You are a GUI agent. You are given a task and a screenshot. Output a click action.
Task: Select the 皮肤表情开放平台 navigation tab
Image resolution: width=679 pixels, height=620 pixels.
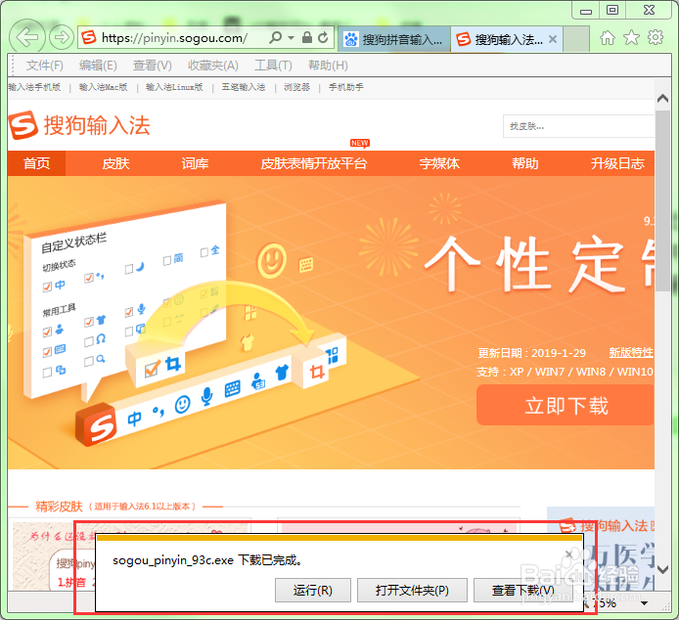(x=313, y=163)
